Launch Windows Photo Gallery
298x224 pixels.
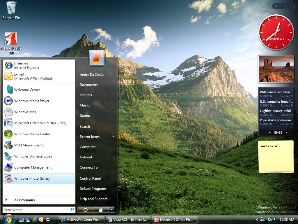pos(39,178)
